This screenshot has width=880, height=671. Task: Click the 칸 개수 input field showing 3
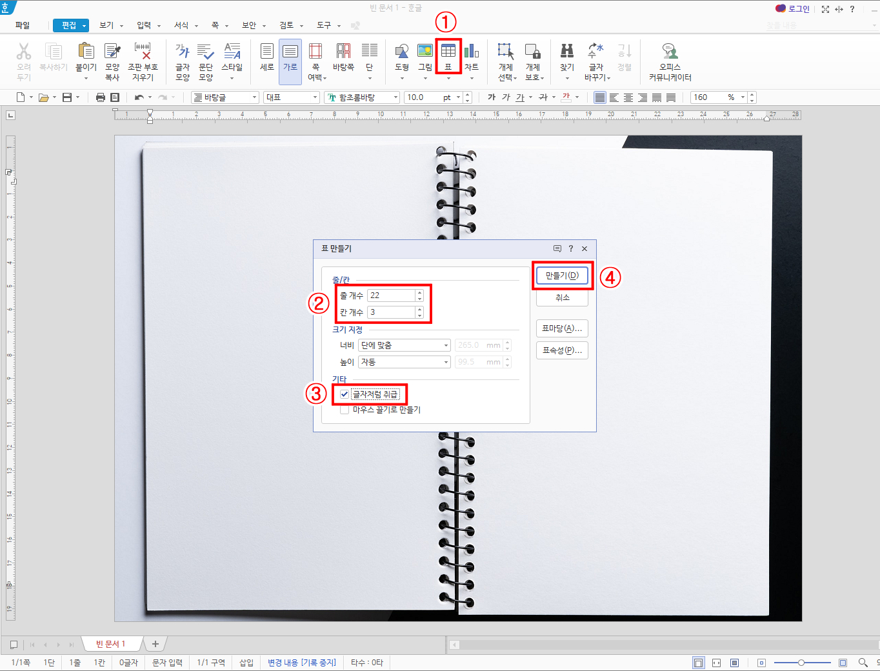[x=391, y=312]
